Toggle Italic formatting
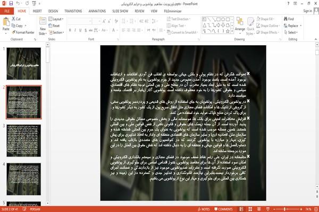This screenshot has height=212, width=319. [75, 30]
